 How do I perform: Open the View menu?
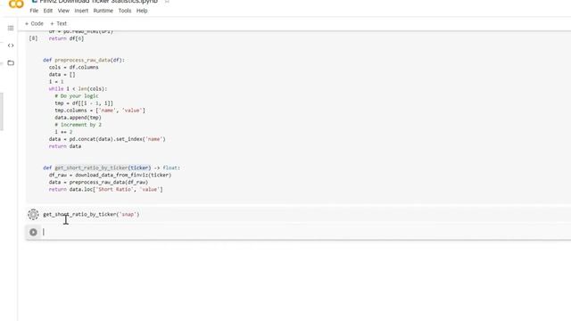click(63, 11)
